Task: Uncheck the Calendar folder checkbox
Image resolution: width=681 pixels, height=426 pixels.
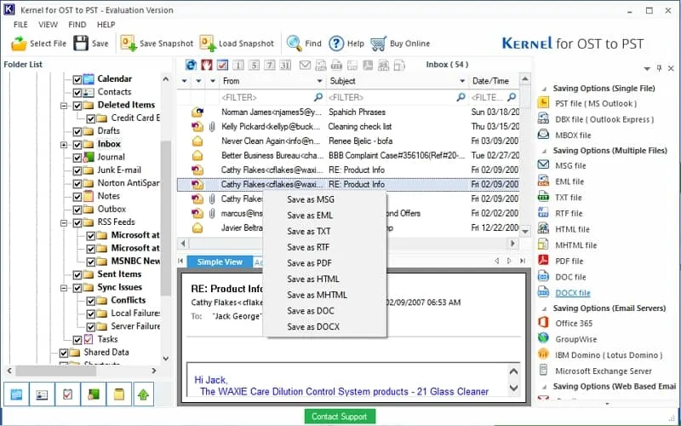Action: (x=77, y=79)
